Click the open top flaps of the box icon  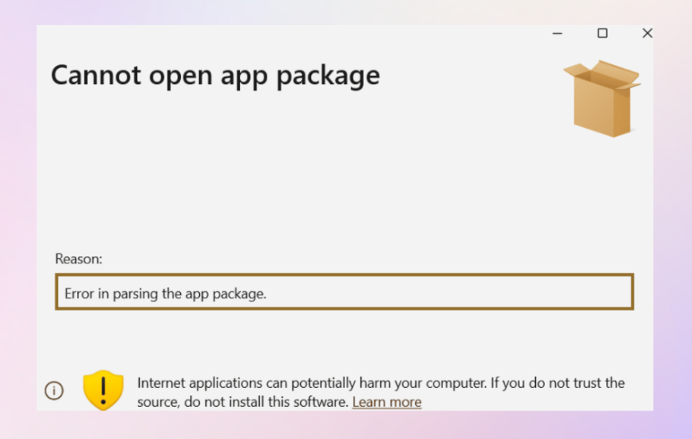click(603, 73)
